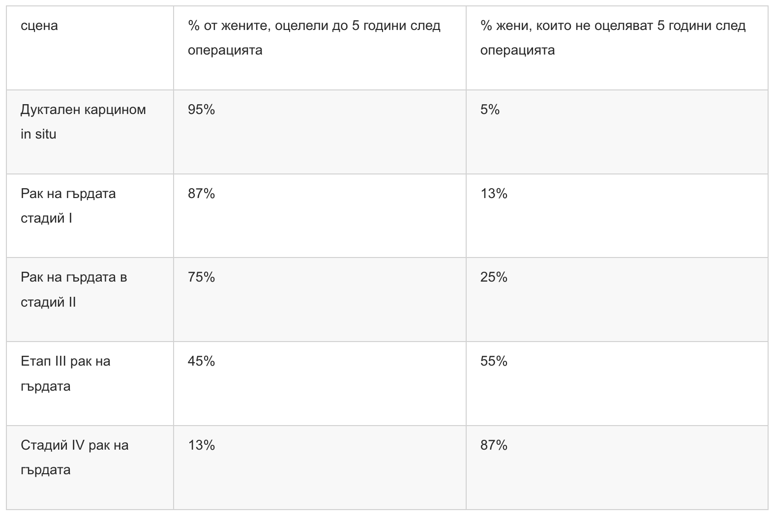
Task: Click the 25% non-survival value
Action: click(494, 277)
